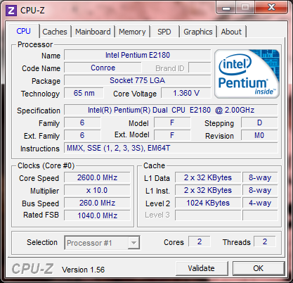Click the Intel Pentium inside logo
Screen dimensions: 293x283
pos(247,74)
